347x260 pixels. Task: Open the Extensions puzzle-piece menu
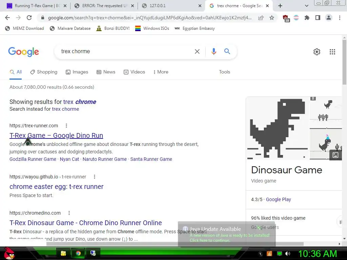[x=307, y=18]
